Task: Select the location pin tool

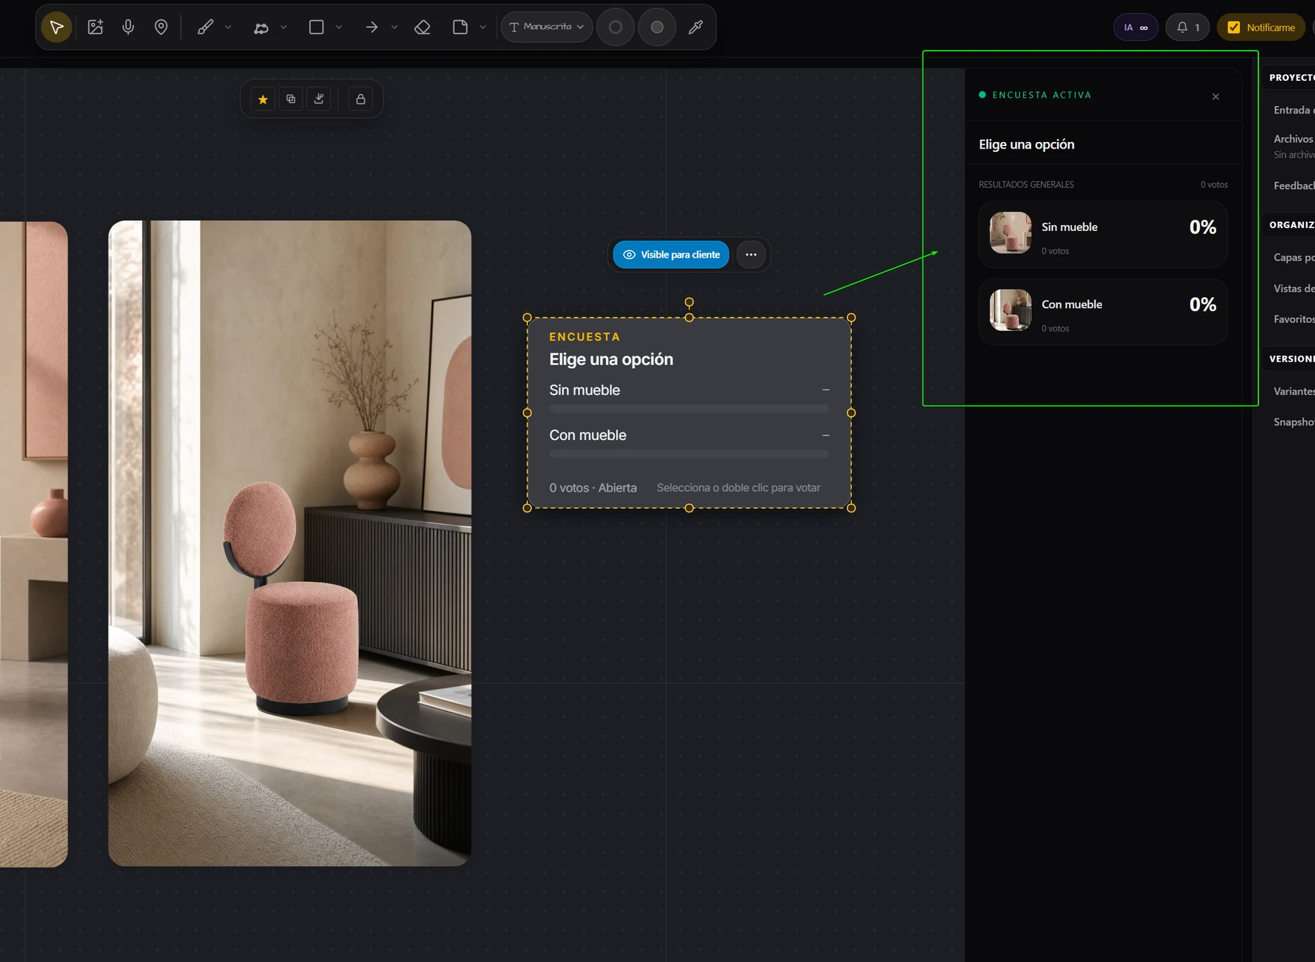Action: pyautogui.click(x=161, y=27)
